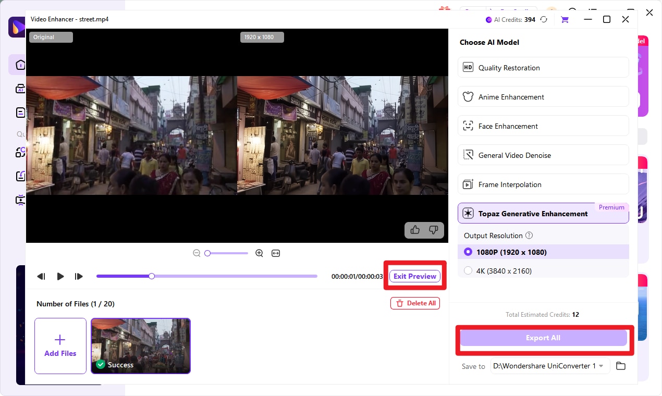This screenshot has width=662, height=396.
Task: Refresh the AI Credits balance
Action: point(544,19)
